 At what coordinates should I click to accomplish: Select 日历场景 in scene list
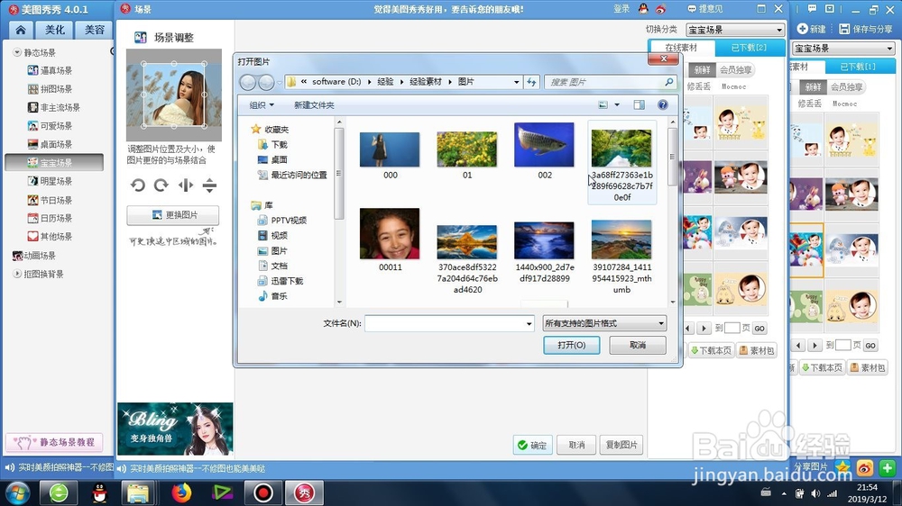click(50, 218)
